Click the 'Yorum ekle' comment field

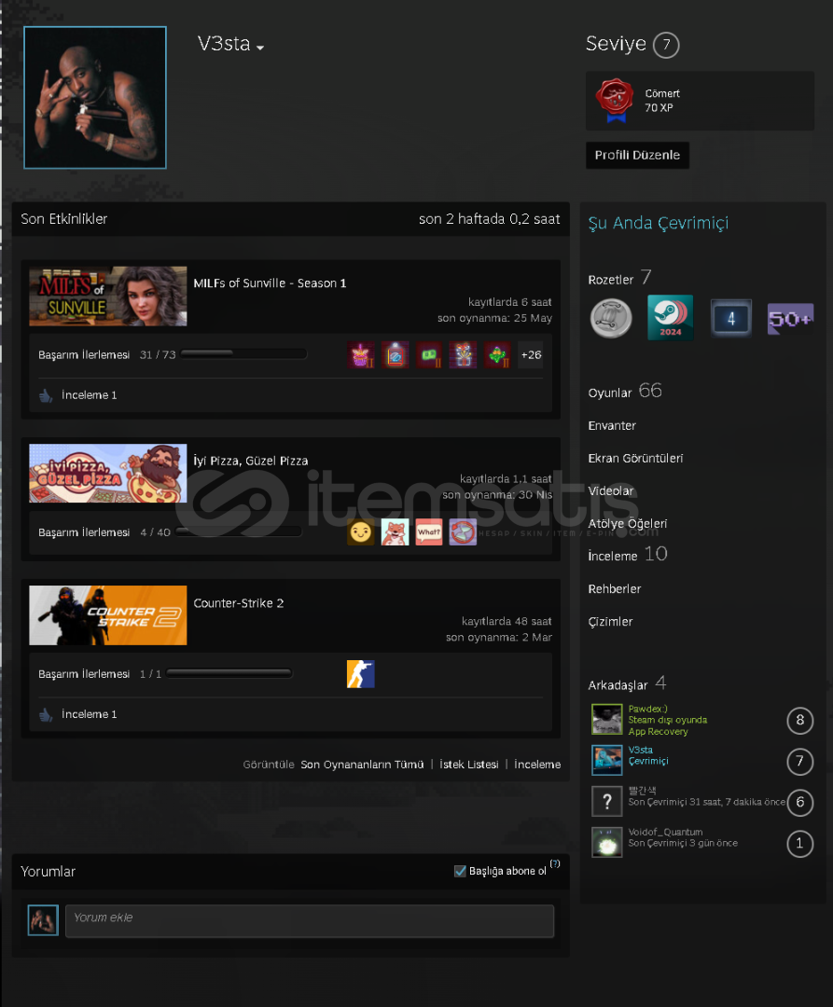(x=310, y=921)
